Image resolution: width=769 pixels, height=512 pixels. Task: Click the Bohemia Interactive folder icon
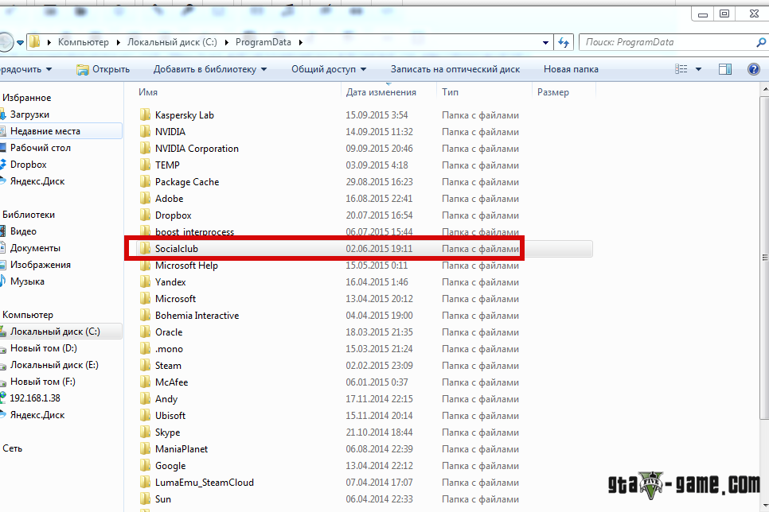pyautogui.click(x=145, y=315)
